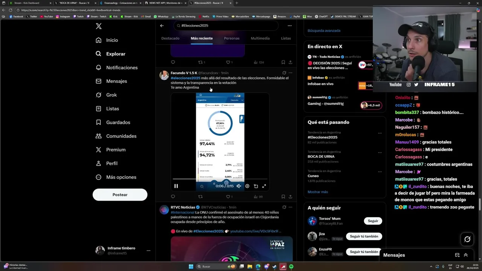Click the chat panel scrollbar

pos(480,204)
